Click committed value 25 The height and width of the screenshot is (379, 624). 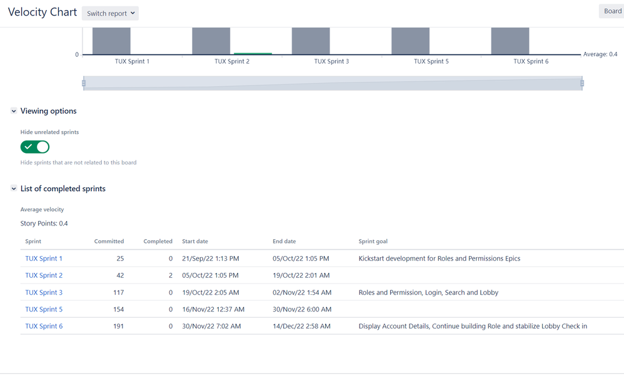120,258
